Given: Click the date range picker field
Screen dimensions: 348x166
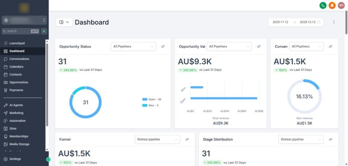Looking at the screenshot, I should coord(296,22).
